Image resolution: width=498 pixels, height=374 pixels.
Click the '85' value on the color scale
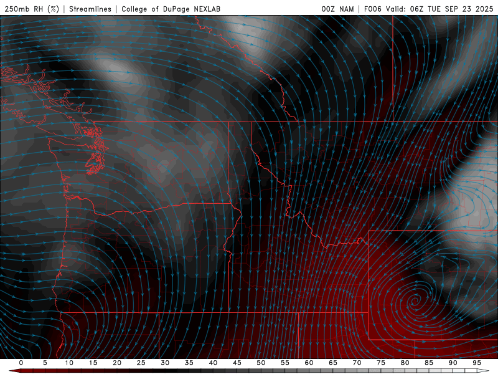[x=429, y=363]
